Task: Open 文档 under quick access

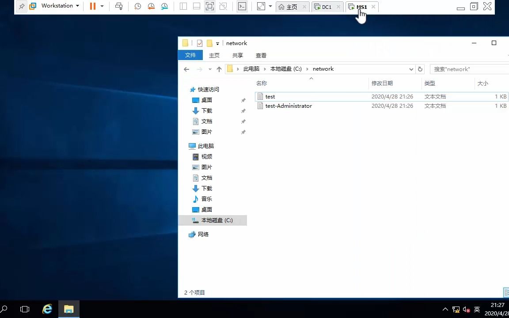Action: pyautogui.click(x=206, y=121)
